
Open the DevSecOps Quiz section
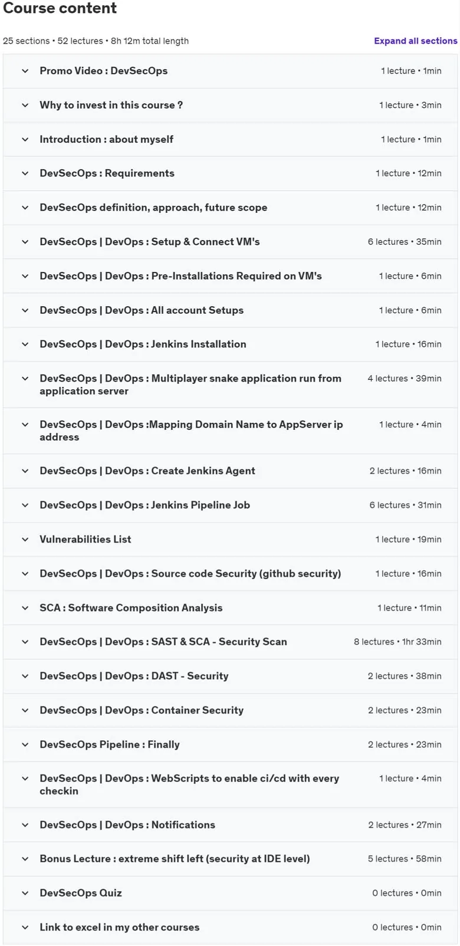[x=230, y=893]
